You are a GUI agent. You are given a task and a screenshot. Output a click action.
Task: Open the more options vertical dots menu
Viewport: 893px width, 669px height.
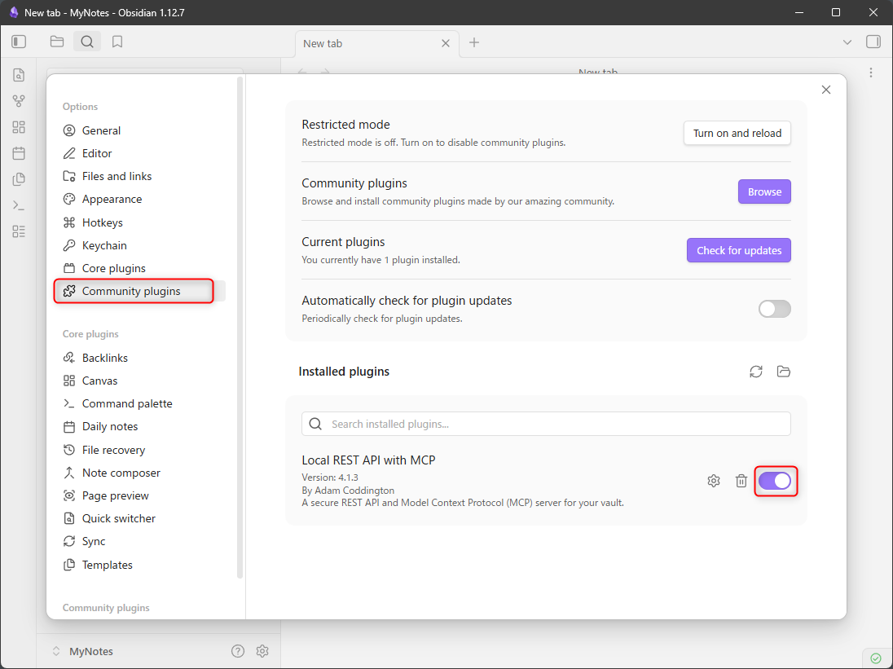click(871, 73)
